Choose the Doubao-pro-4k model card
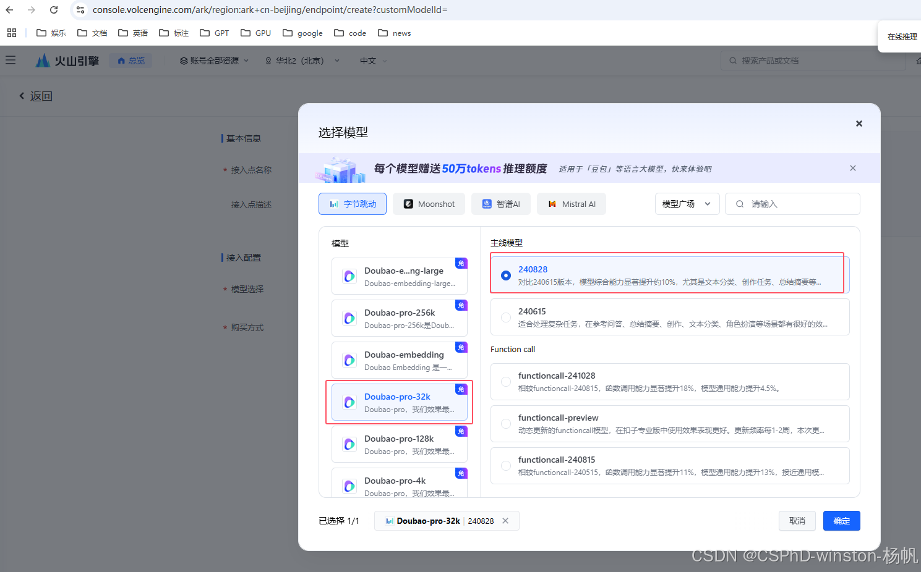The height and width of the screenshot is (572, 921). [400, 482]
